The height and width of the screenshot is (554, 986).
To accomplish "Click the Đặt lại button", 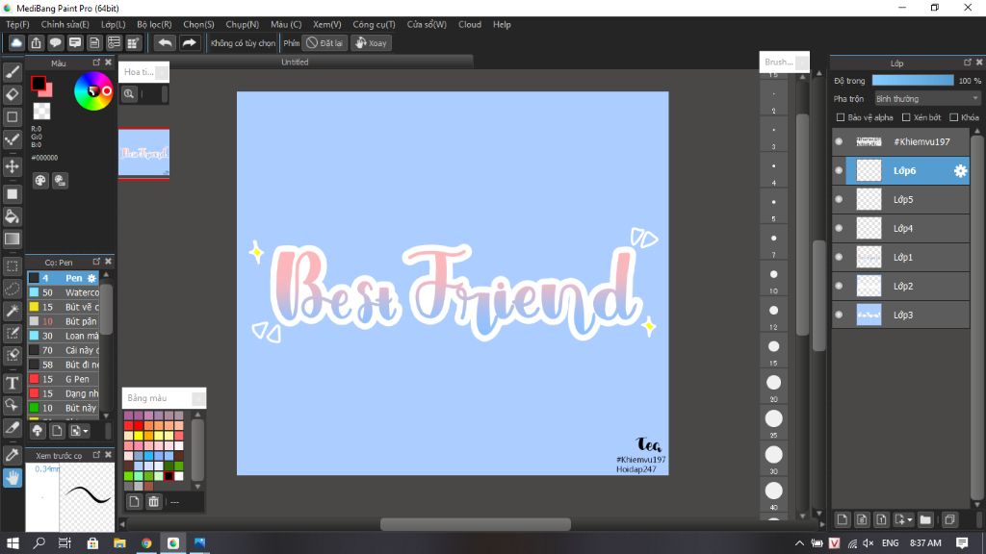I will [324, 42].
